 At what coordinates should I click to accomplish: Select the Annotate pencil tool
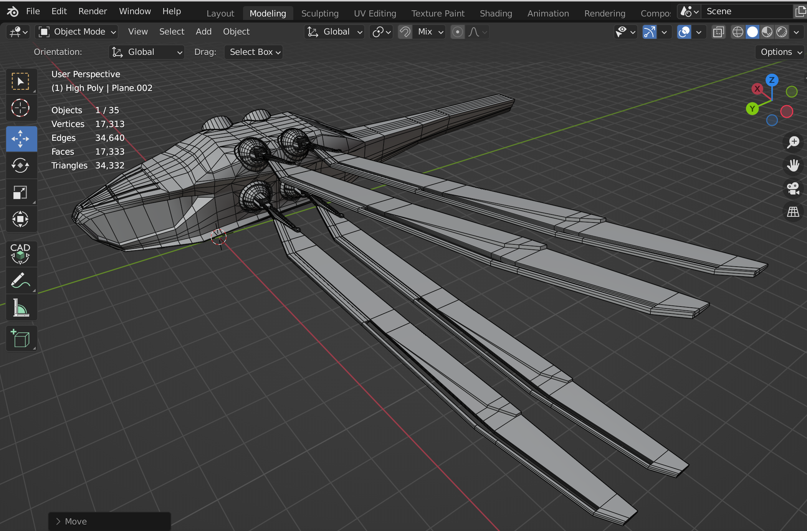click(x=20, y=281)
